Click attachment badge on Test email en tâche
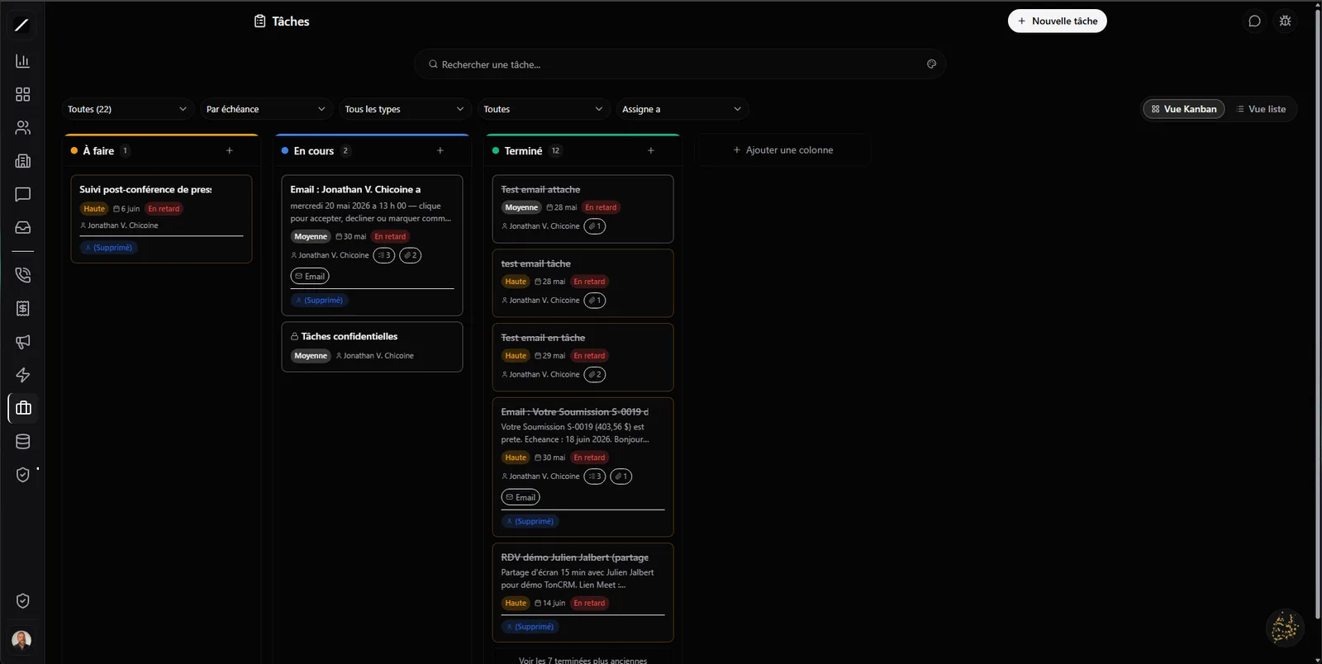 [595, 375]
